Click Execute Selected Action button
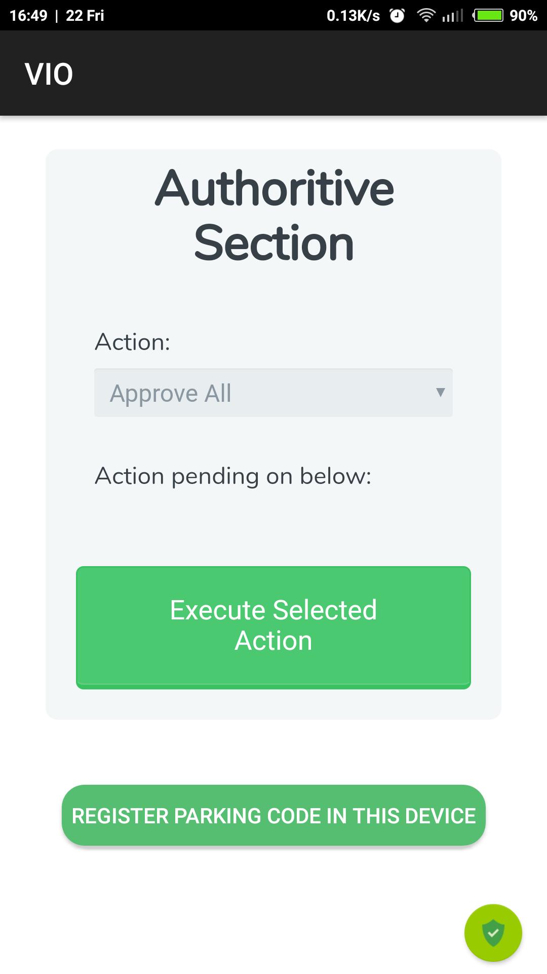547x974 pixels. tap(273, 628)
